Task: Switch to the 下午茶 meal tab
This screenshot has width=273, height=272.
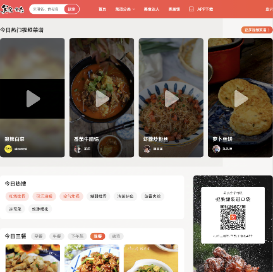Action: point(77,236)
